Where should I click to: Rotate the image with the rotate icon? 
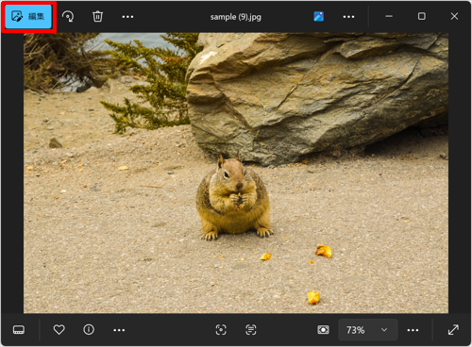68,16
